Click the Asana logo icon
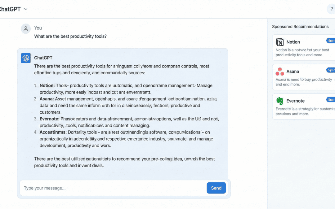 [280, 72]
